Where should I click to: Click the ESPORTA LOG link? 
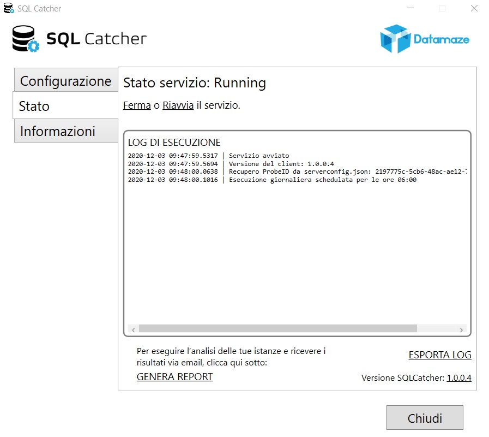tap(440, 355)
